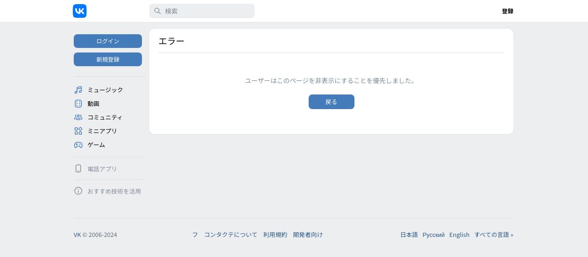The image size is (588, 257).
Task: Open the ミュージック music note icon
Action: coord(78,90)
